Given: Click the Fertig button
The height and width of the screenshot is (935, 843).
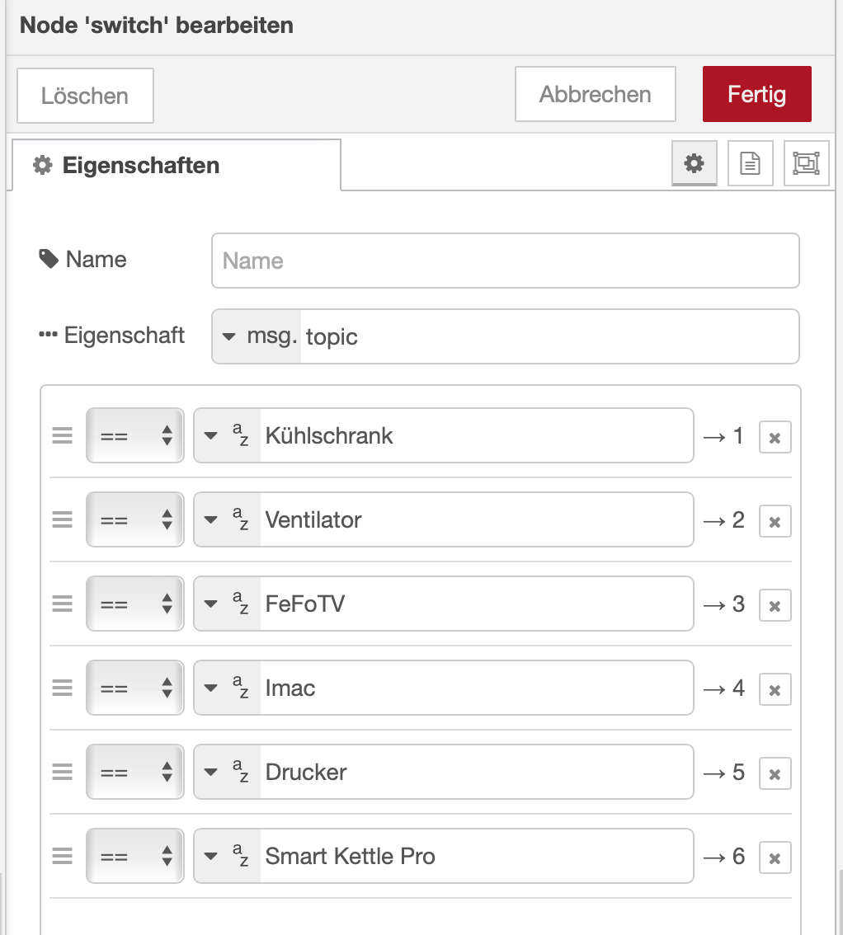Looking at the screenshot, I should click(x=756, y=94).
